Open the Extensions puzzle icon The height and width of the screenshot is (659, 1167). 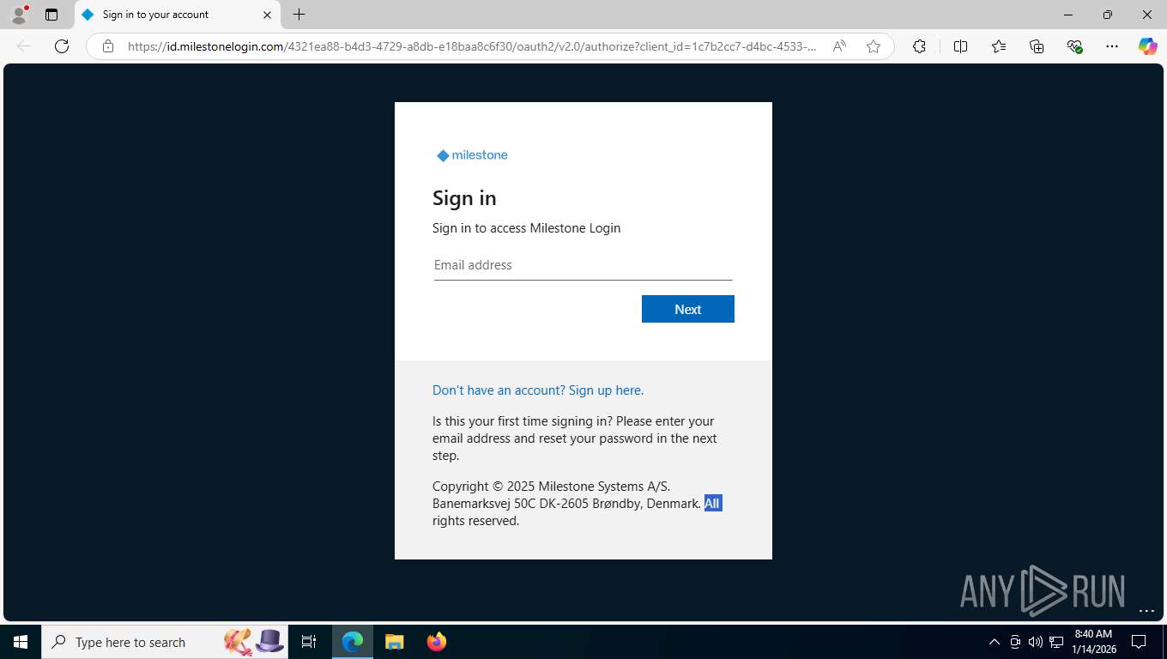[919, 46]
